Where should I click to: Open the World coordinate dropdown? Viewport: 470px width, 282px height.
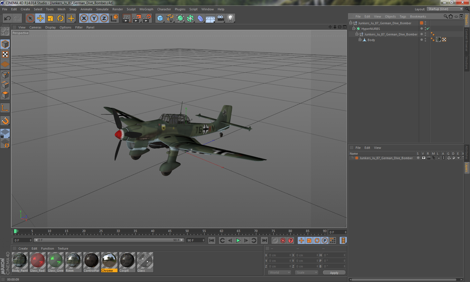click(280, 273)
